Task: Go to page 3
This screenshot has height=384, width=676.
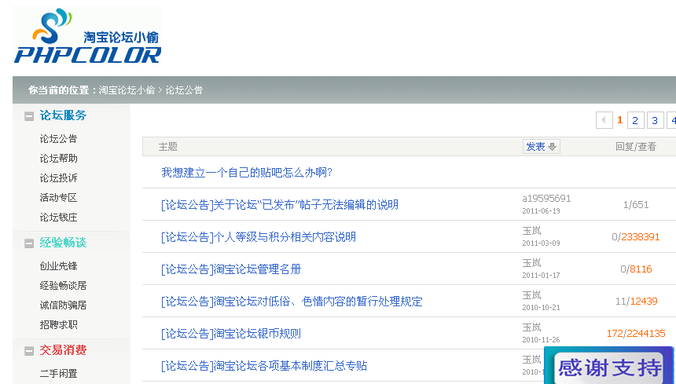Action: coord(656,120)
